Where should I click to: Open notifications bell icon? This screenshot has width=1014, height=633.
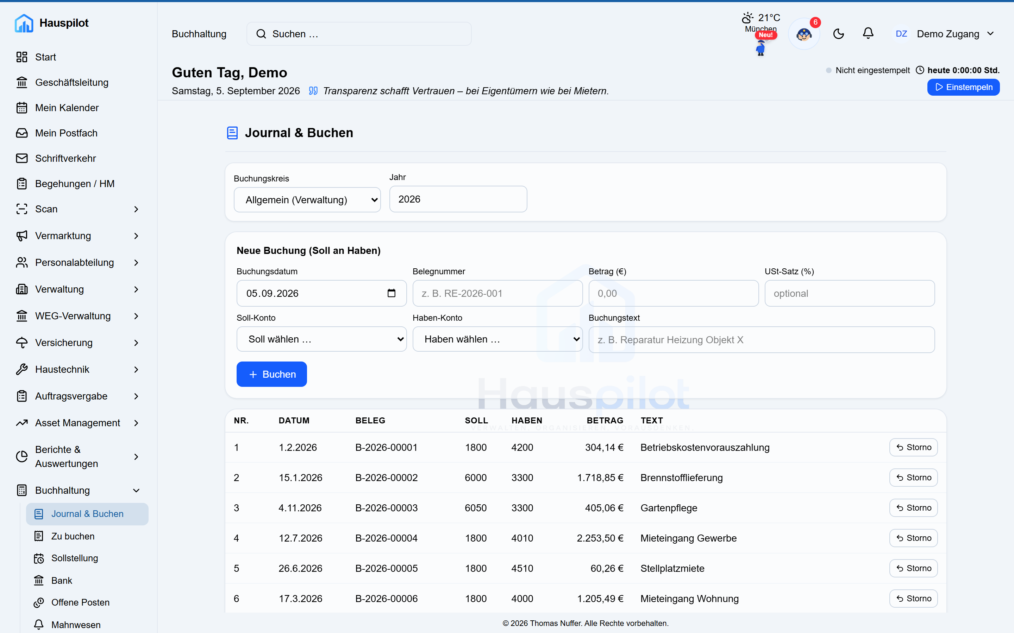(x=868, y=34)
